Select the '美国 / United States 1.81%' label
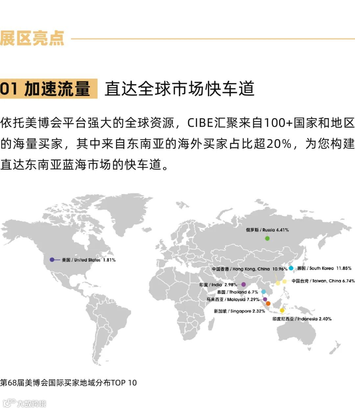The image size is (355, 410). click(89, 260)
